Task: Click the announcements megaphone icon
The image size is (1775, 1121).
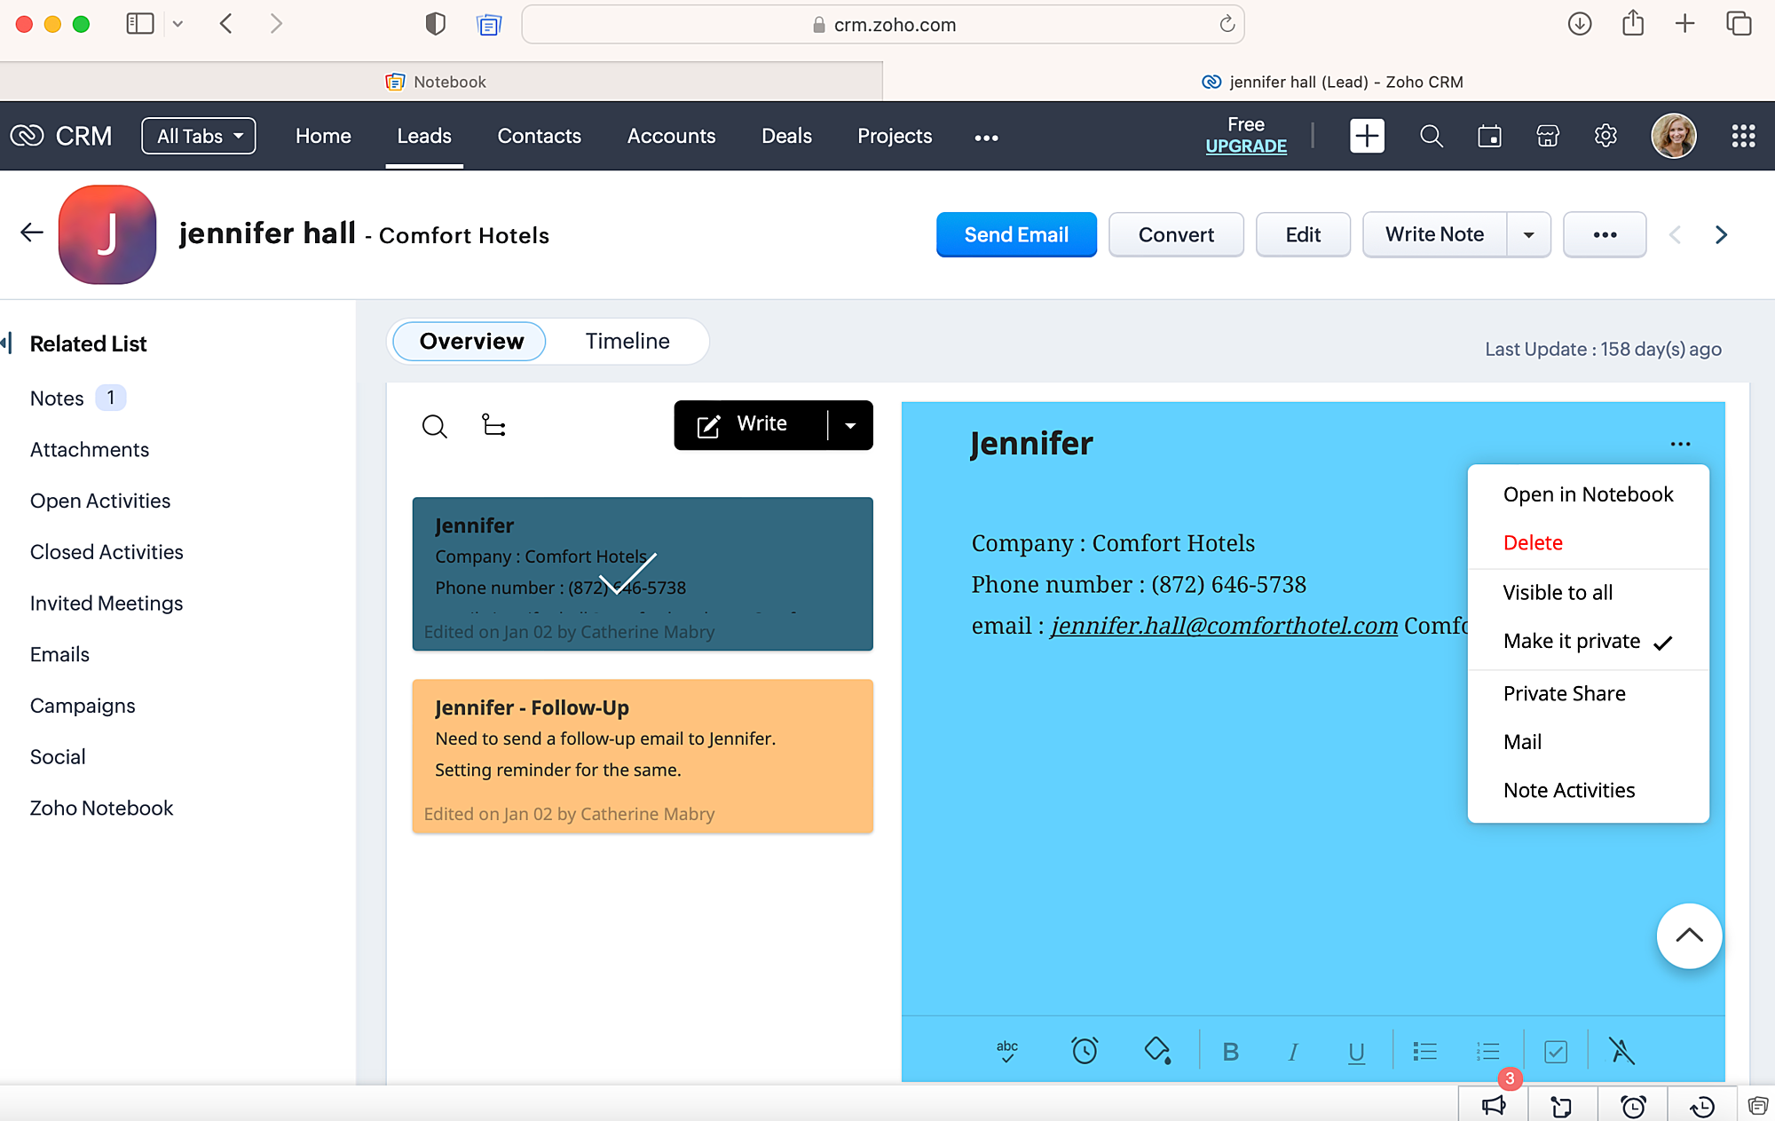Action: tap(1494, 1106)
